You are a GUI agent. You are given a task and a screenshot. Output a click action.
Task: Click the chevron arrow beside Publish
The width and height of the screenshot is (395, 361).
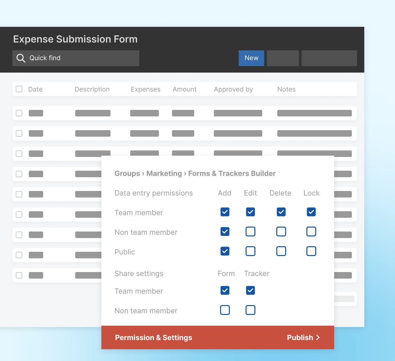click(318, 337)
